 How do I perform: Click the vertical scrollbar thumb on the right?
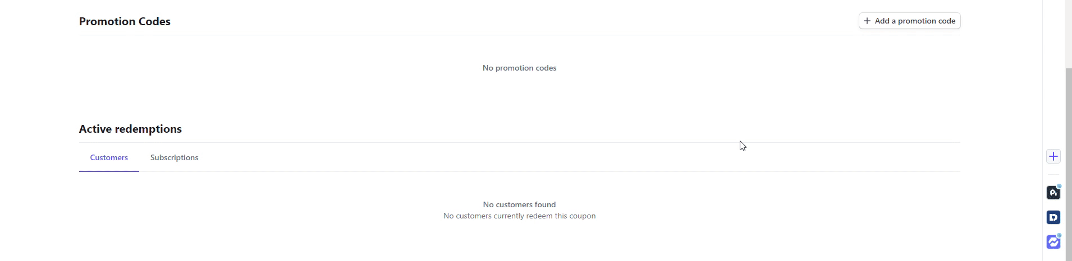(x=1069, y=164)
